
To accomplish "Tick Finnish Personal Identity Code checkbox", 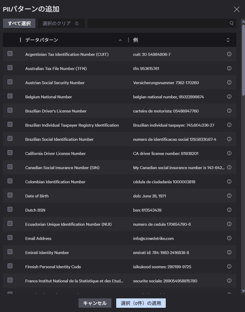I will (x=10, y=266).
